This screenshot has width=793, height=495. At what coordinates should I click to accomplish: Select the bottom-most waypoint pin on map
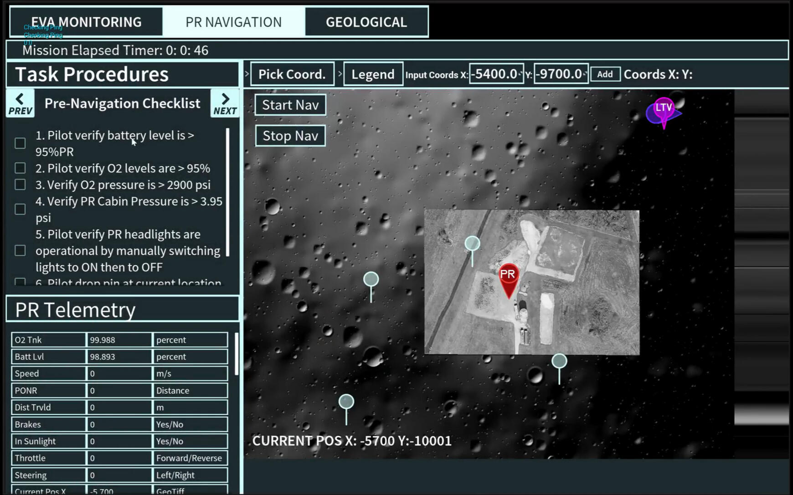(x=346, y=403)
